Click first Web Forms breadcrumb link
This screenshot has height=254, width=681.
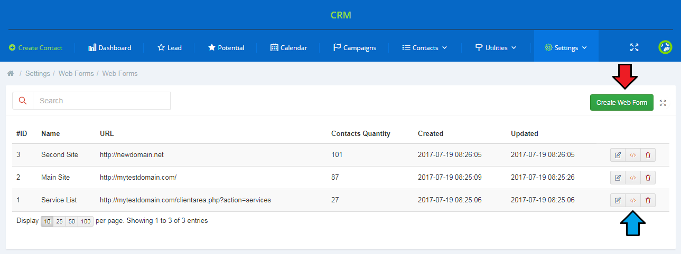(76, 73)
